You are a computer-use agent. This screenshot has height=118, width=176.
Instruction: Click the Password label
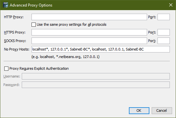click(x=11, y=85)
